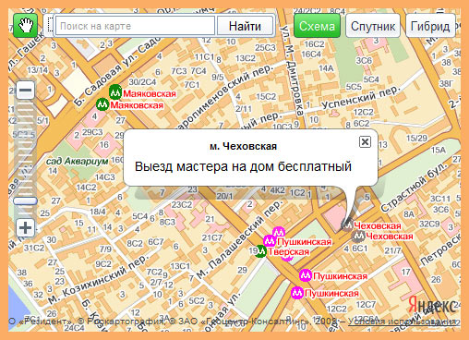Click the ул. М. Дмитровка street label
Image resolution: width=469 pixels, height=340 pixels.
coord(293,70)
